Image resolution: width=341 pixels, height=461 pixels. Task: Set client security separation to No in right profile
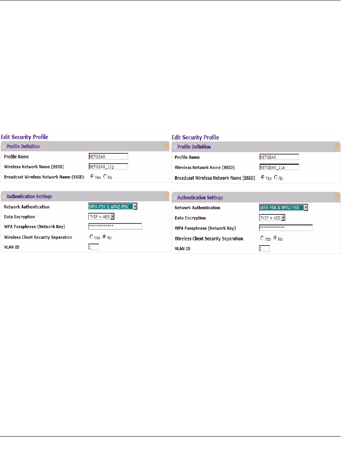pyautogui.click(x=276, y=238)
